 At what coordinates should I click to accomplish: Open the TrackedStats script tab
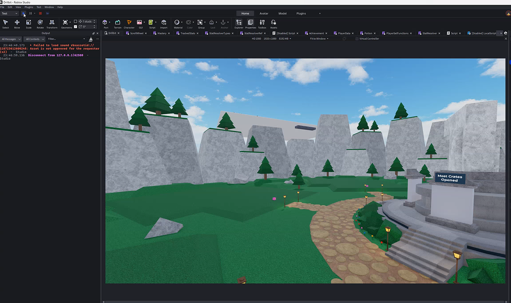pos(188,33)
